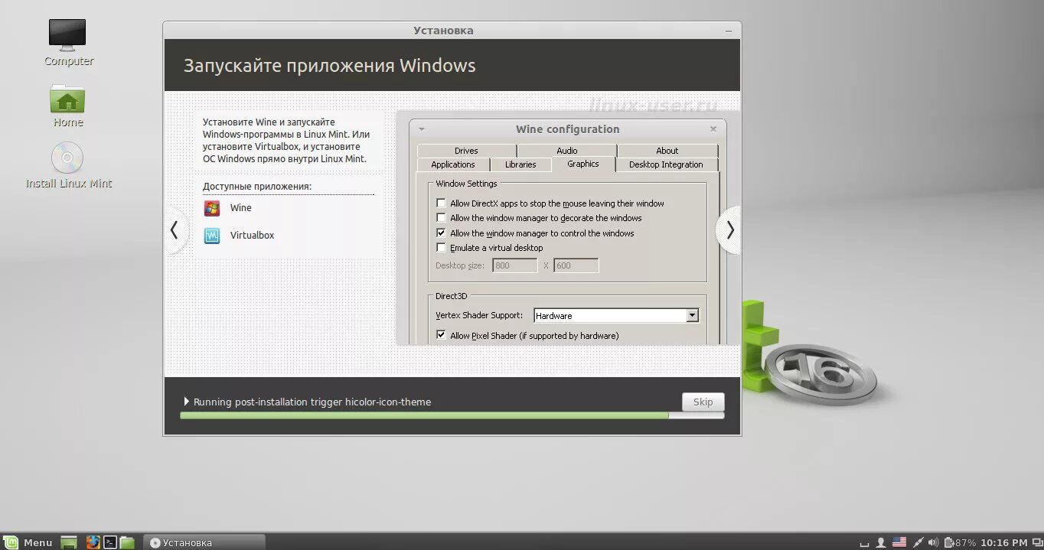Uncheck window manager to control the windows
Image resolution: width=1044 pixels, height=550 pixels.
pyautogui.click(x=441, y=233)
